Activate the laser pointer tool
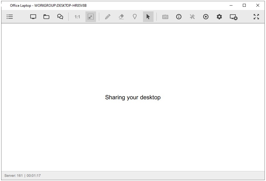Image resolution: width=266 pixels, height=181 pixels. pyautogui.click(x=135, y=17)
